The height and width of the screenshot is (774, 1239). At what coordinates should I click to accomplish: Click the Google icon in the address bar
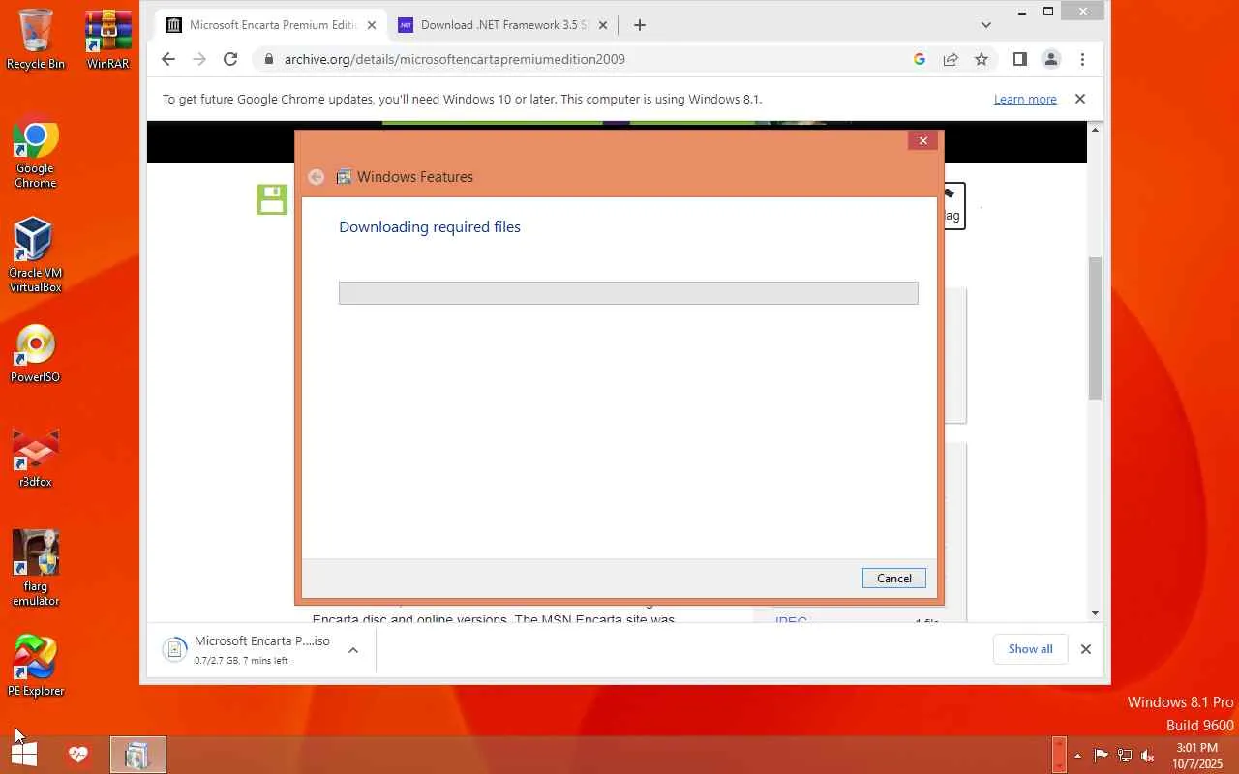tap(919, 59)
